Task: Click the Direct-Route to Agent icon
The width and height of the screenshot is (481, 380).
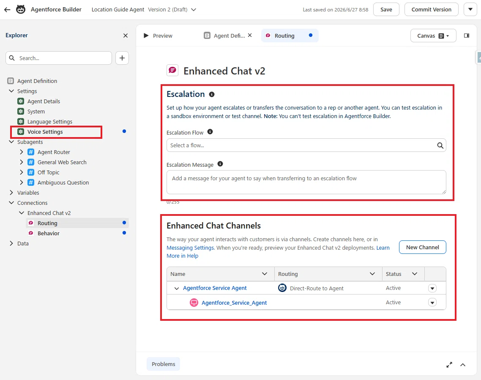Action: click(282, 288)
